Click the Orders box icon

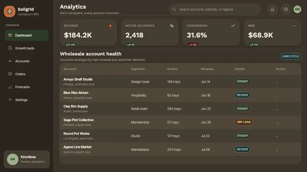[x=10, y=74]
